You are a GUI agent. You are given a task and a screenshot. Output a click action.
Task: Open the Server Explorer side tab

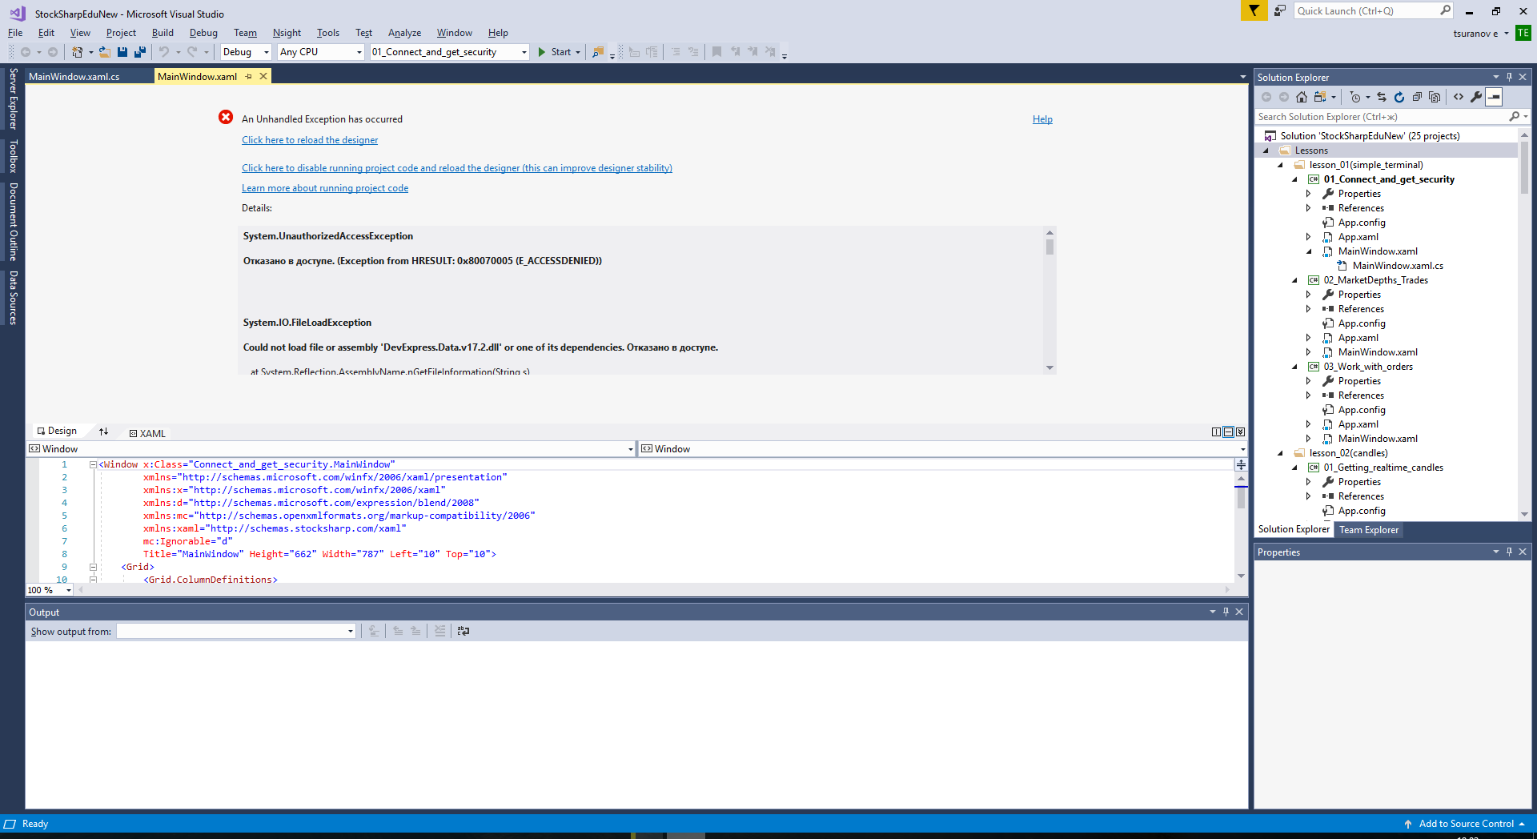click(x=13, y=98)
